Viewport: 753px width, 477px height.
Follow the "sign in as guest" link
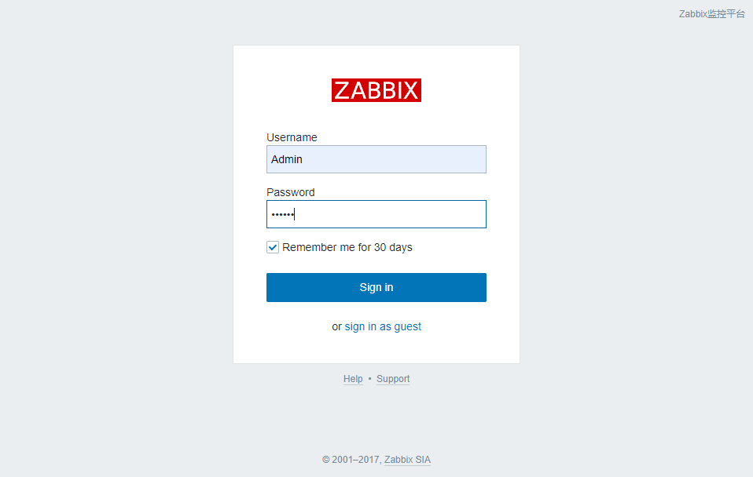[383, 326]
